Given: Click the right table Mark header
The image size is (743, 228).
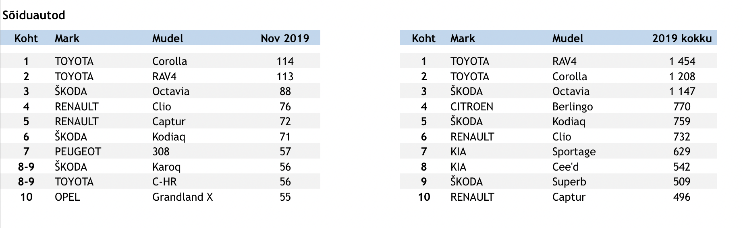Looking at the screenshot, I should [x=463, y=39].
